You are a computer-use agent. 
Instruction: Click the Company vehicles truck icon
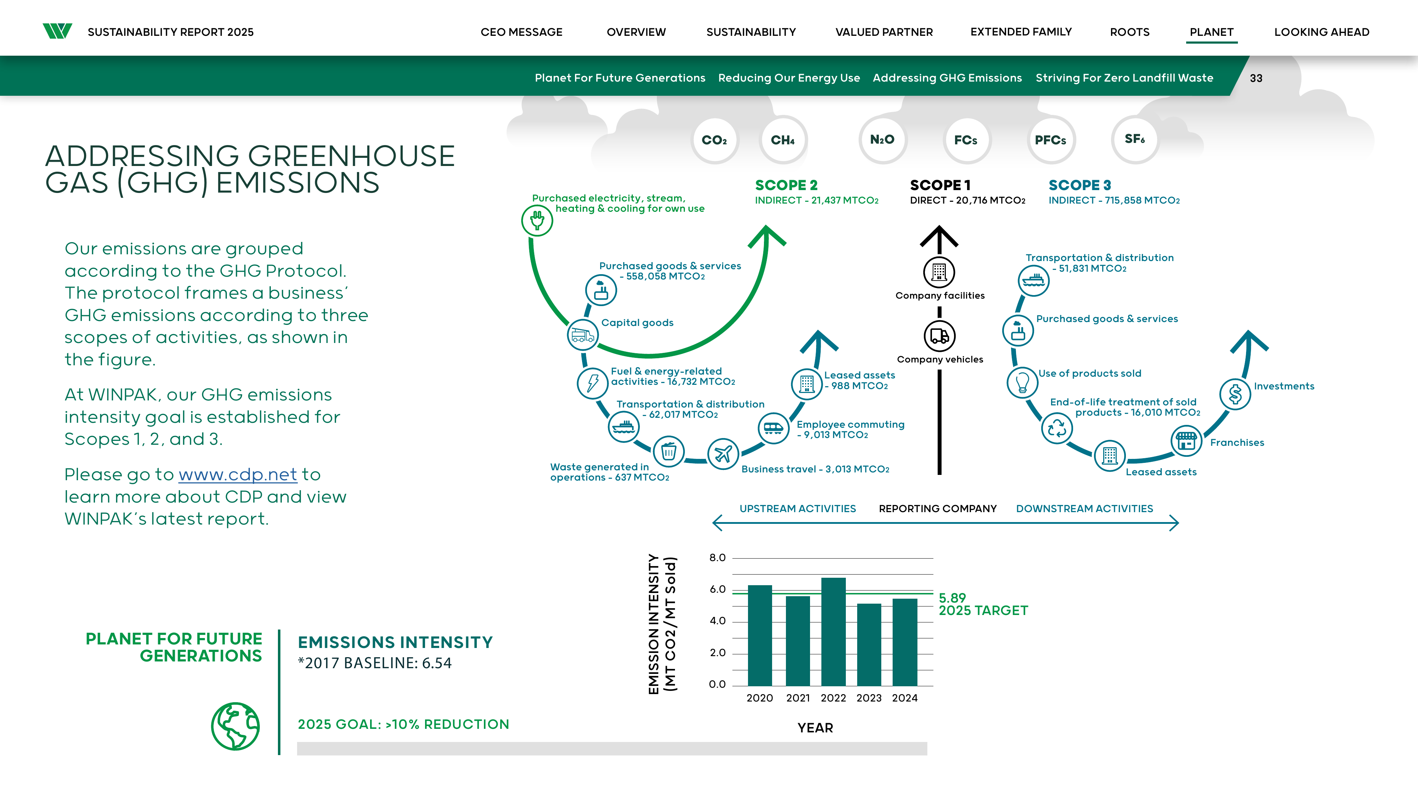pyautogui.click(x=939, y=336)
